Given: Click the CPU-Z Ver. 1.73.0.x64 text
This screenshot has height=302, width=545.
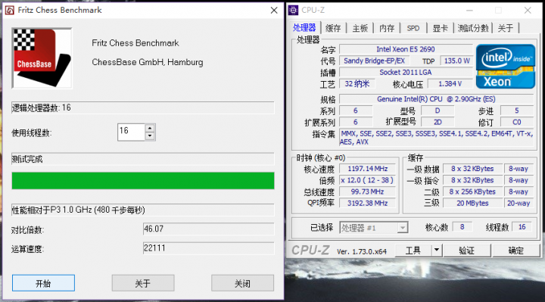Looking at the screenshot, I should click(x=362, y=251).
